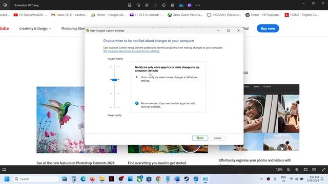Open the clock showing 3:54 PM

point(313,179)
